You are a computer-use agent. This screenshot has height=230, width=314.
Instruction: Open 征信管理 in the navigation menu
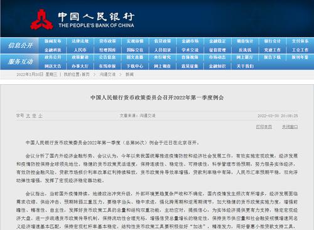217,50
